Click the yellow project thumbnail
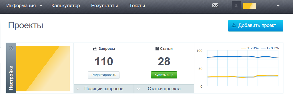Image resolution: width=293 pixels, height=112 pixels. (43, 68)
